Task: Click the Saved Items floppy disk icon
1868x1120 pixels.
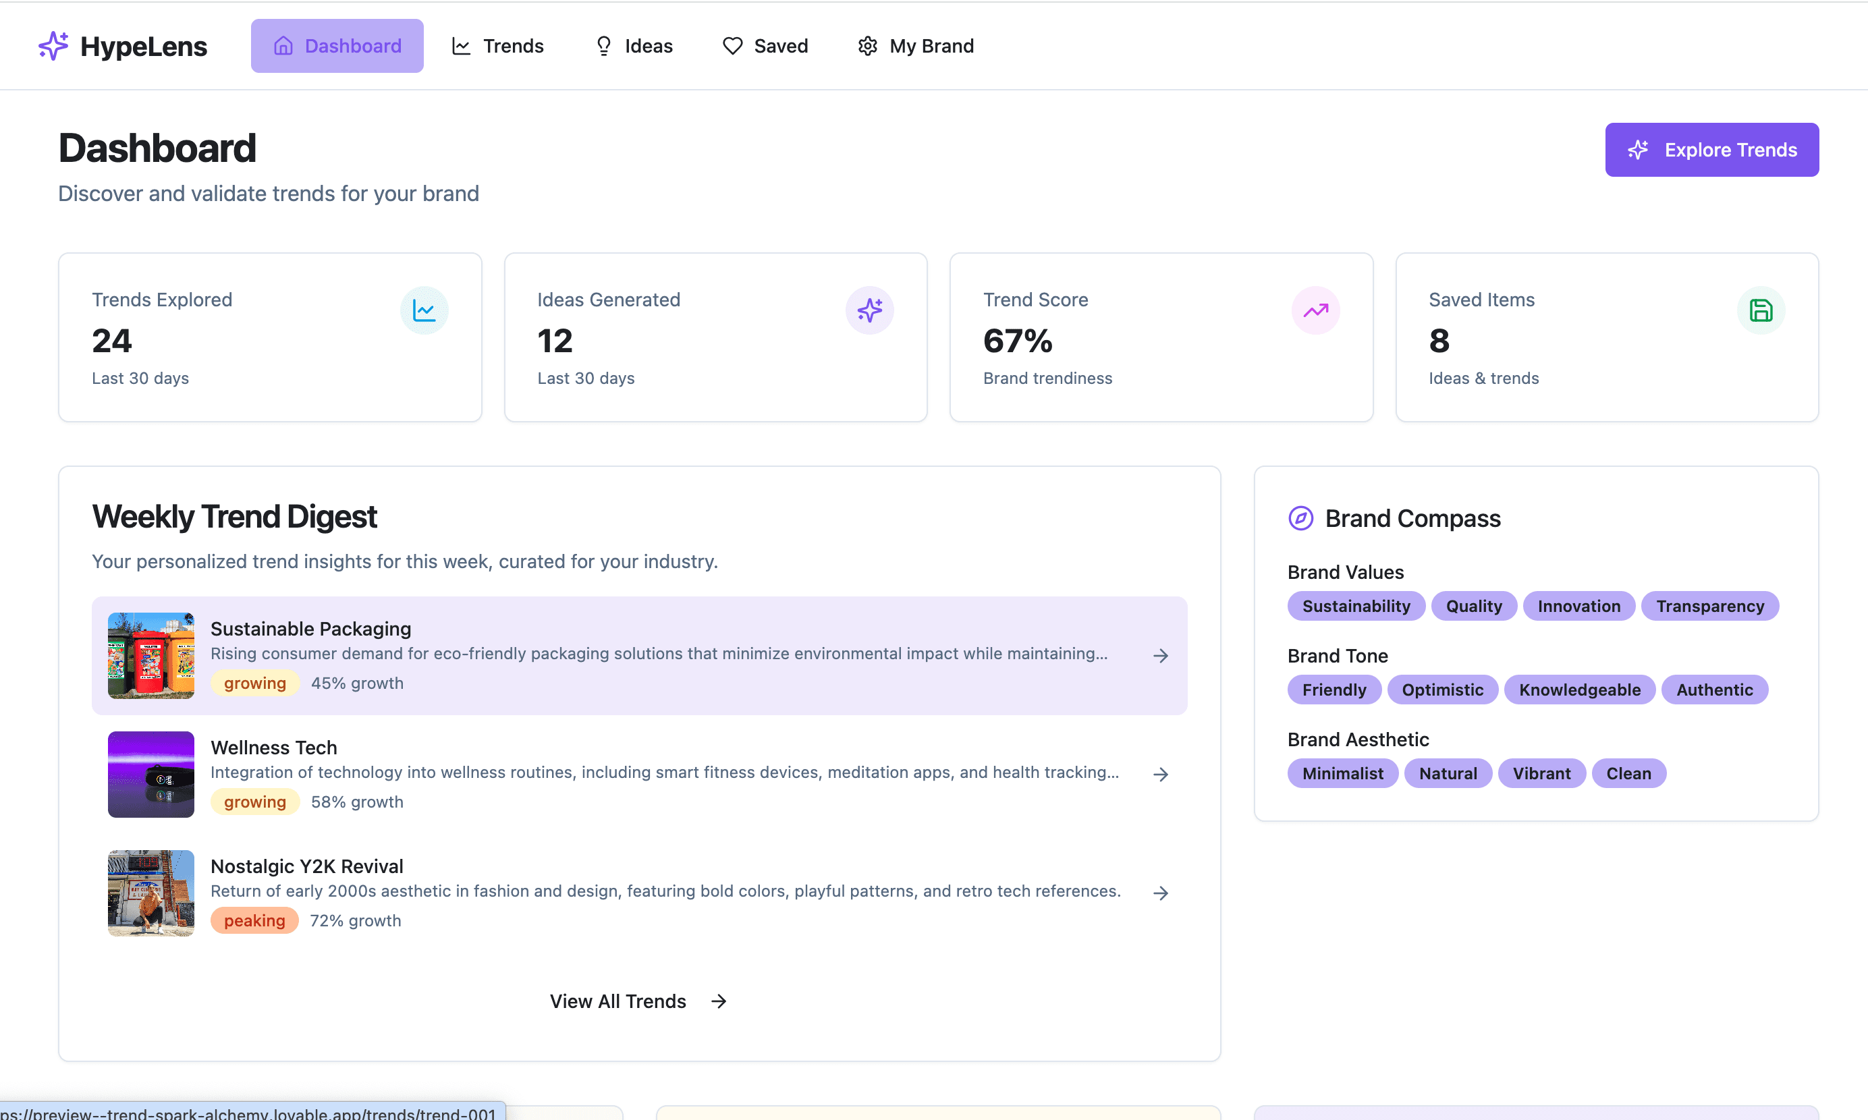Action: (x=1761, y=310)
